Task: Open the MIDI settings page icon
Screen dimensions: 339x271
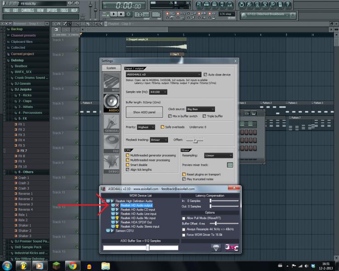Action: tap(111, 83)
